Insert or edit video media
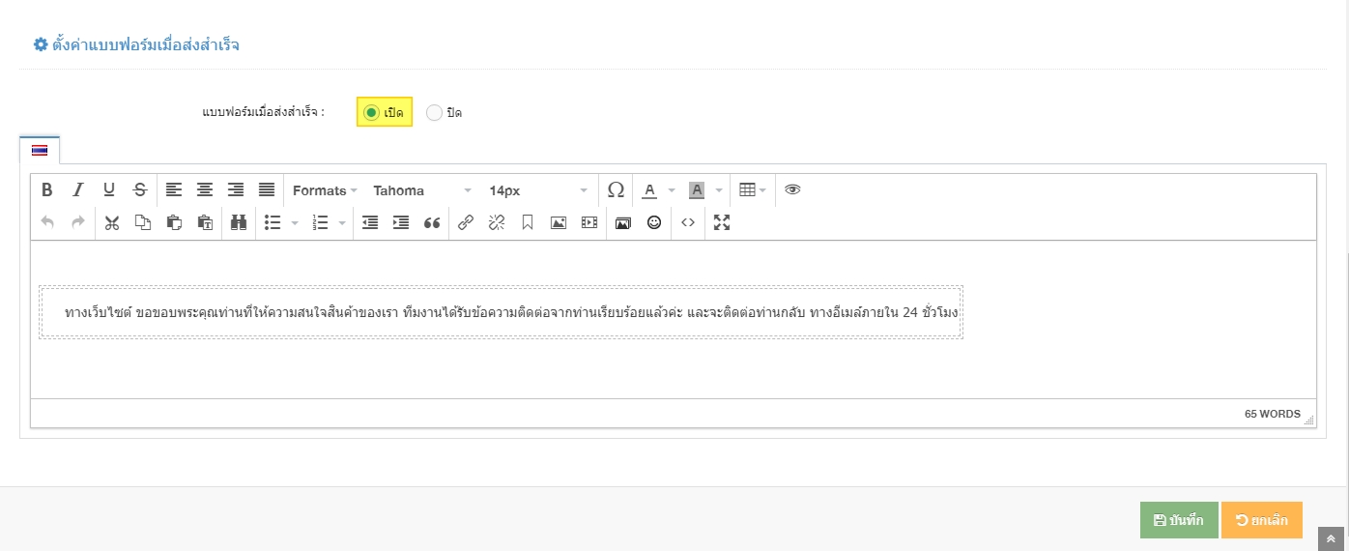1349x551 pixels. tap(589, 222)
